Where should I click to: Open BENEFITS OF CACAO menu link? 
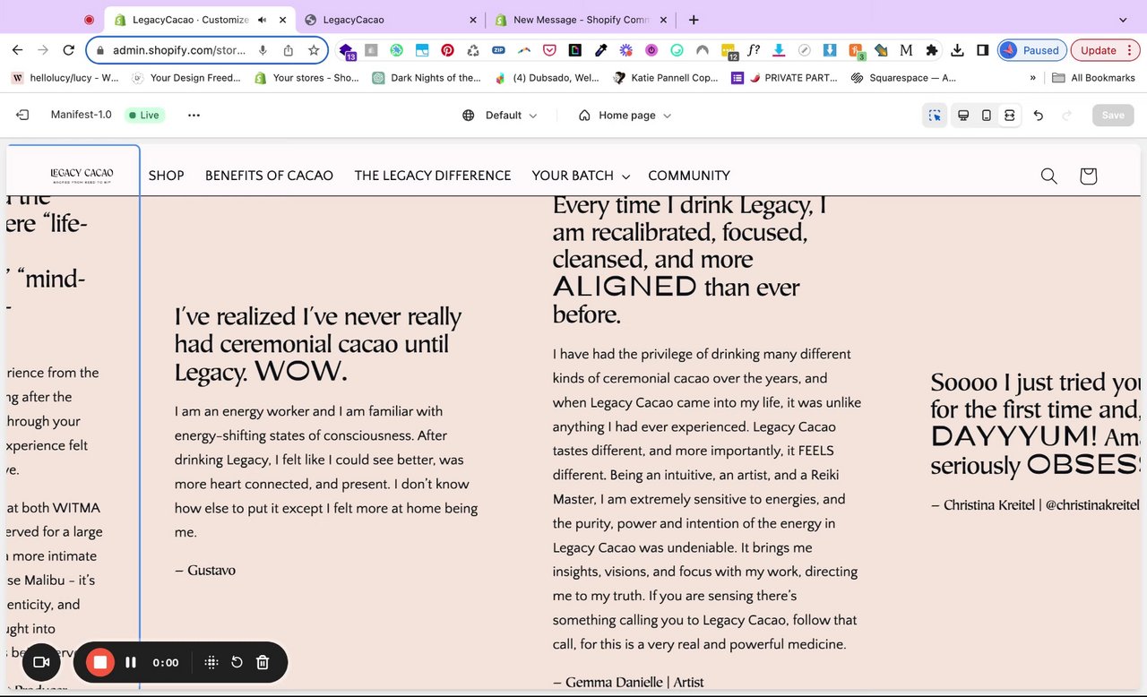[269, 176]
